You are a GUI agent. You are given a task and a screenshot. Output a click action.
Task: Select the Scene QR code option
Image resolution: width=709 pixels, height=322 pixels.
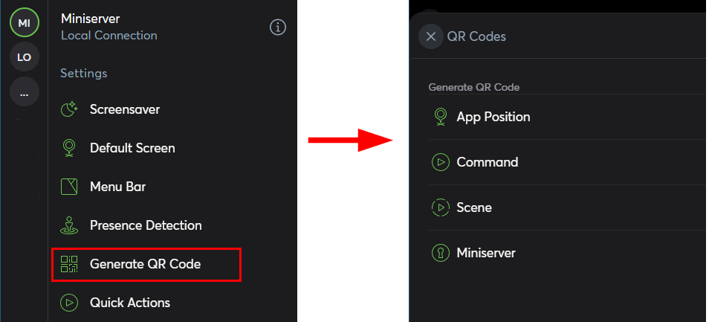tap(474, 207)
